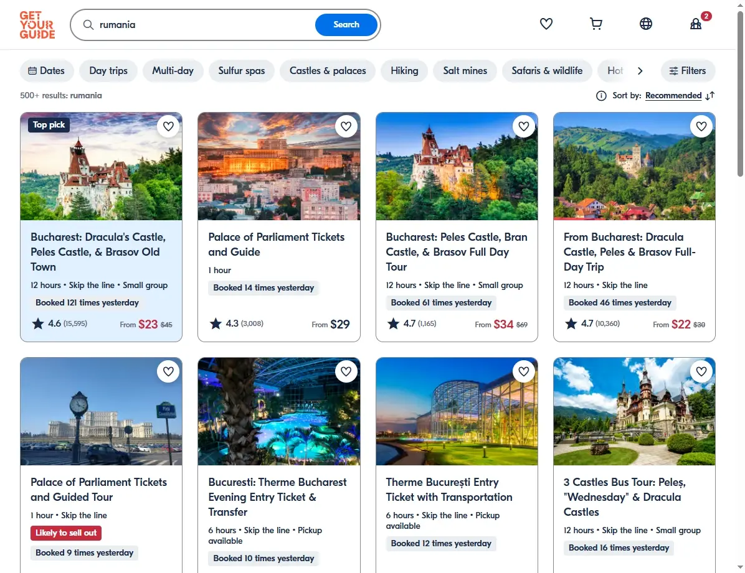Click the Palace of Parliament clock image

[101, 411]
